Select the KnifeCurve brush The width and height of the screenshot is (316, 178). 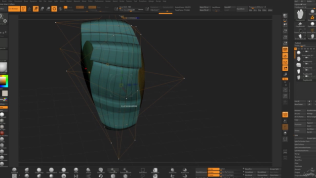(185, 171)
